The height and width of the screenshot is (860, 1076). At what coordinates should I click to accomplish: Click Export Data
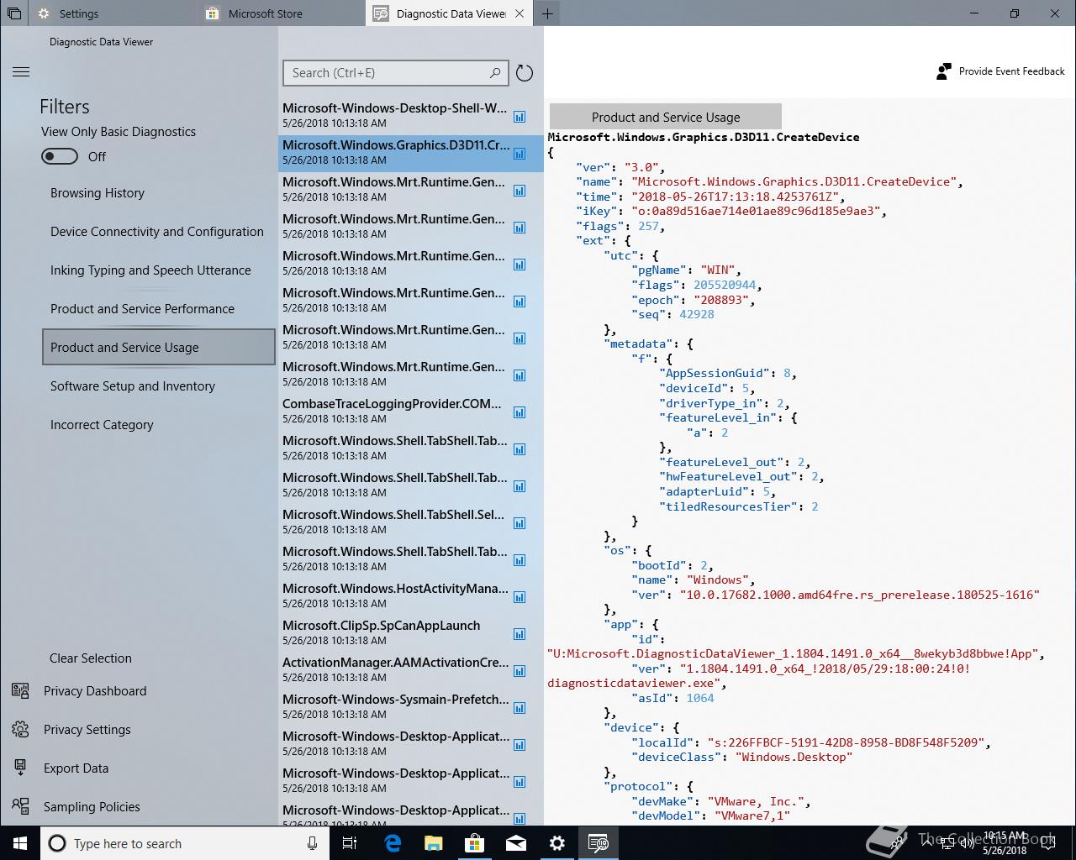click(x=76, y=768)
